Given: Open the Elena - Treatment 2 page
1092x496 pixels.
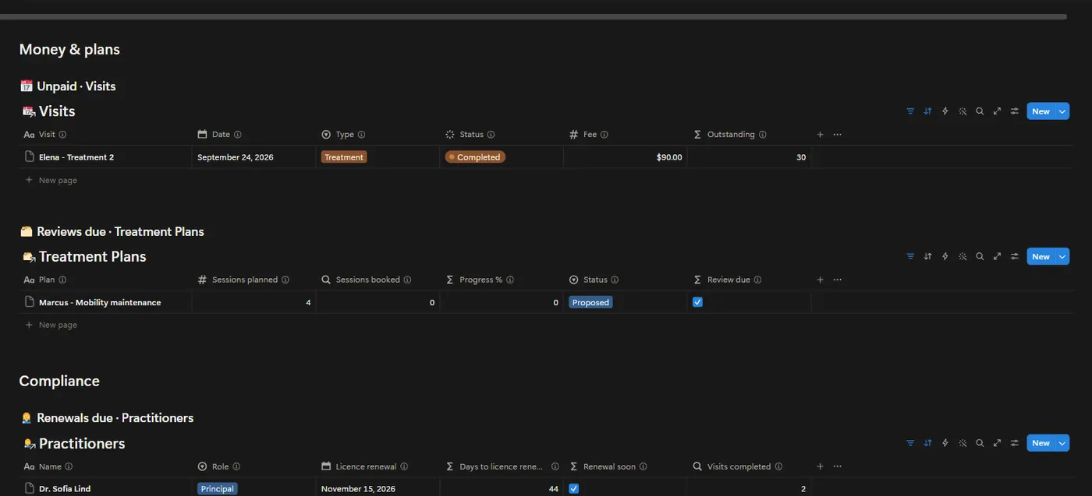Looking at the screenshot, I should (76, 157).
